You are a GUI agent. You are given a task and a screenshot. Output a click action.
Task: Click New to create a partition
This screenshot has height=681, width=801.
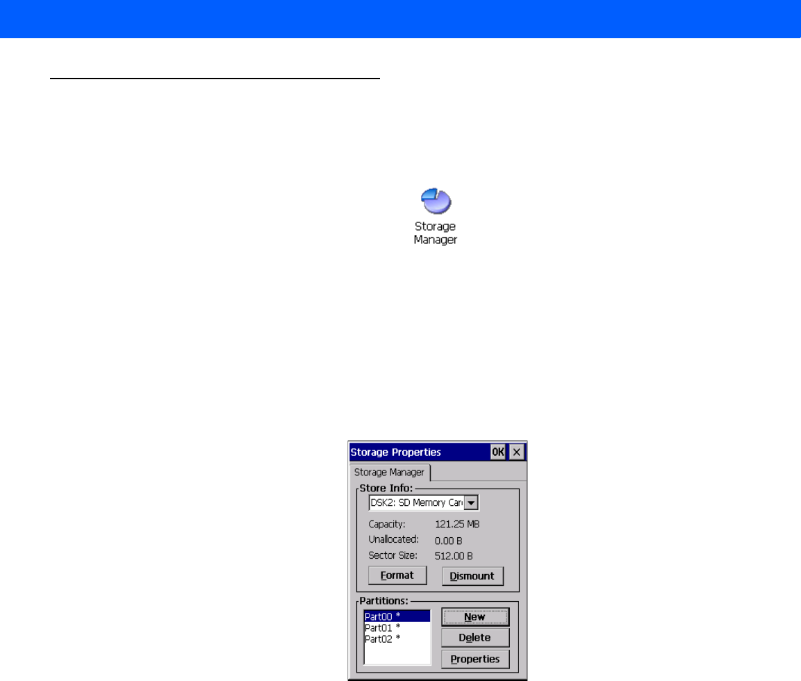pyautogui.click(x=475, y=616)
